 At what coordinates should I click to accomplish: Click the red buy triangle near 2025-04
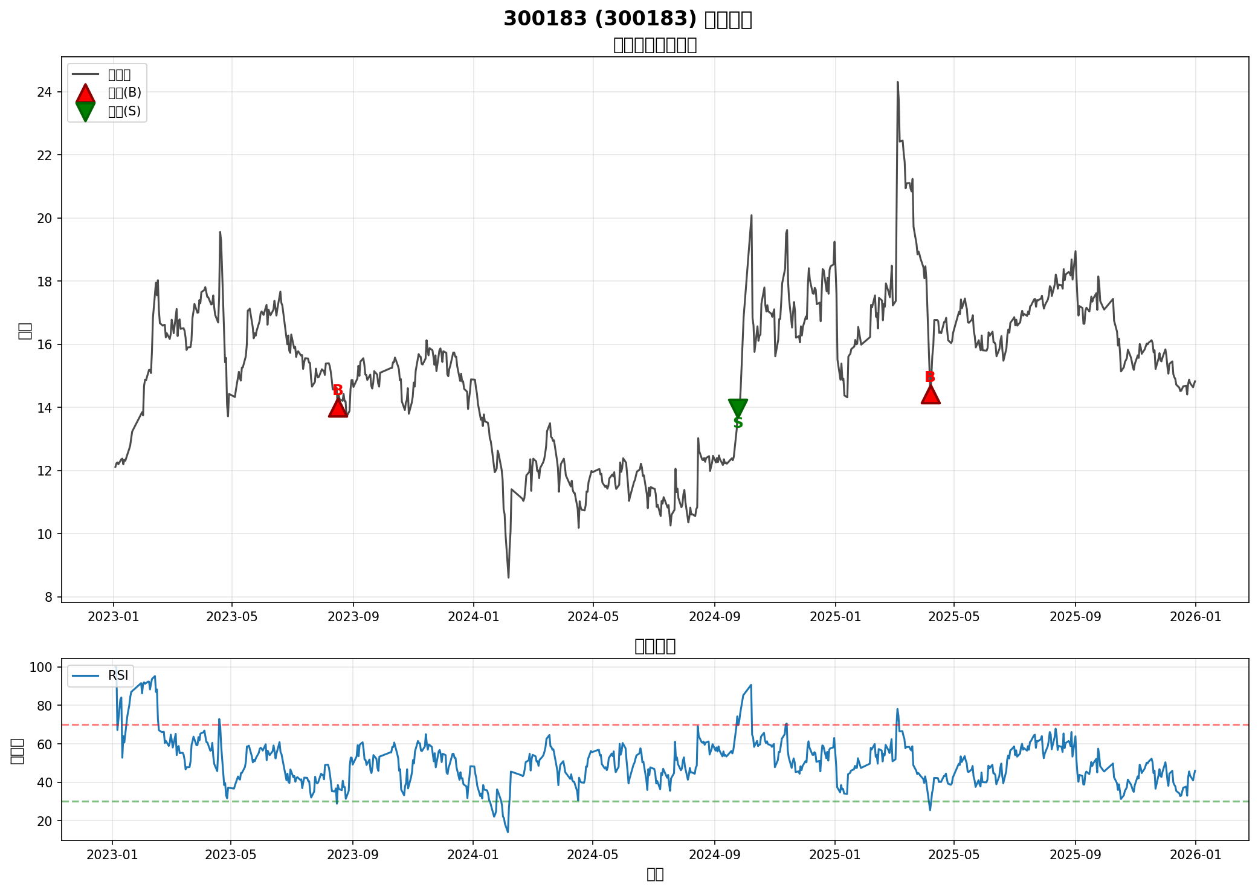pos(930,395)
